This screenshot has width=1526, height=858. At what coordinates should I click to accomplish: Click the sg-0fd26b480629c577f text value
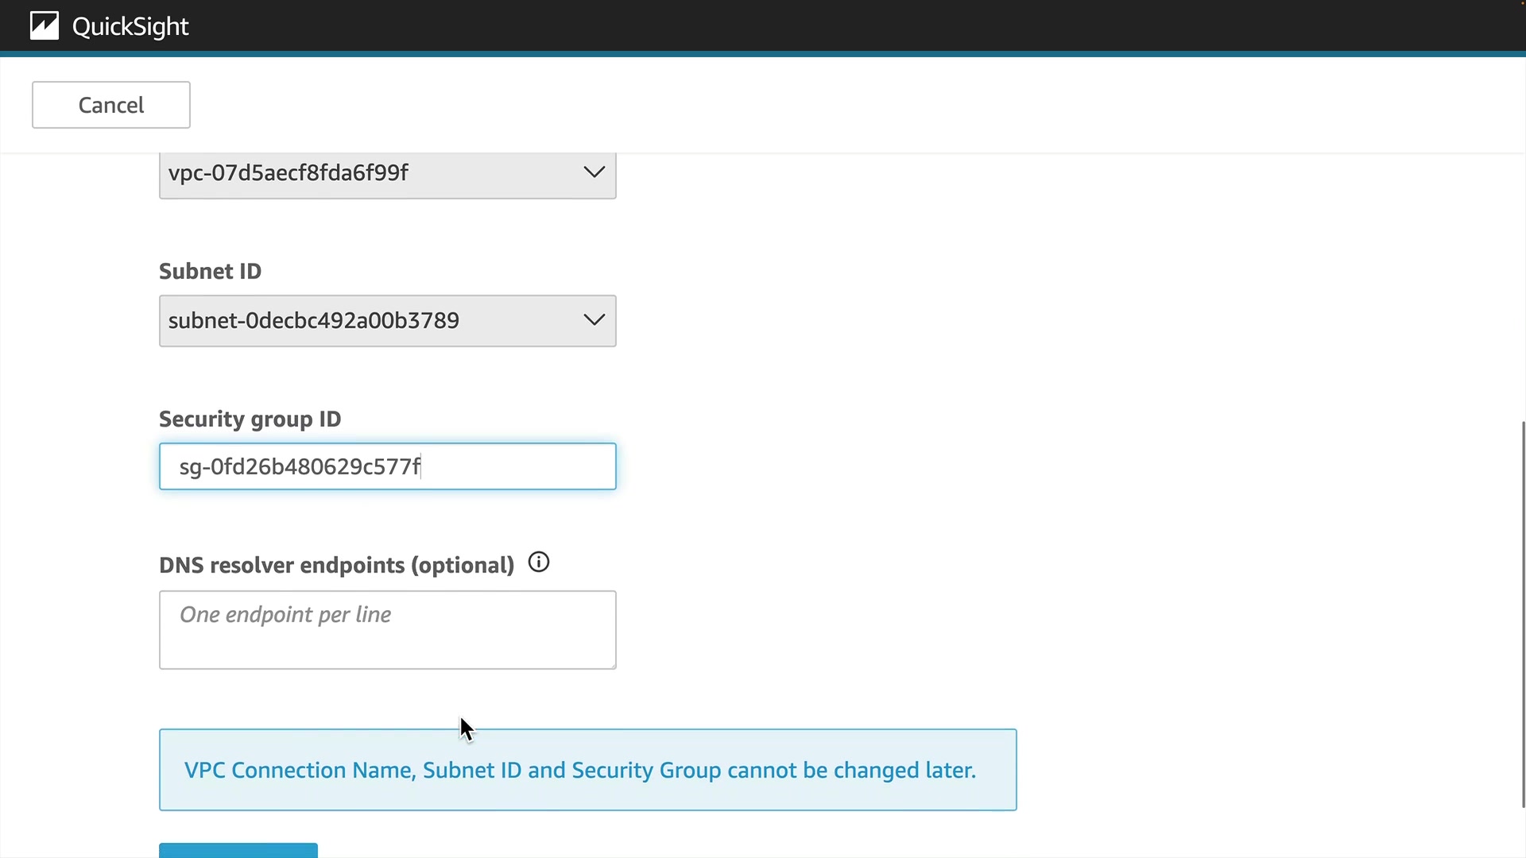[300, 466]
